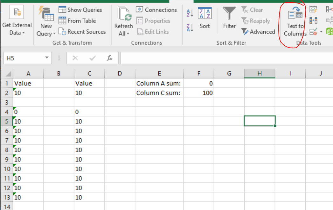Open the Data Validation dropdown arrow
The height and width of the screenshot is (210, 333).
(x=321, y=32)
